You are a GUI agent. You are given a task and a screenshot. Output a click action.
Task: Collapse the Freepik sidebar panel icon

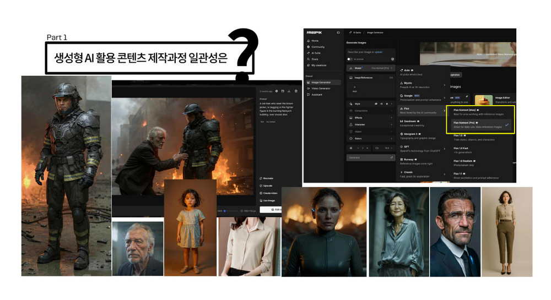(338, 32)
